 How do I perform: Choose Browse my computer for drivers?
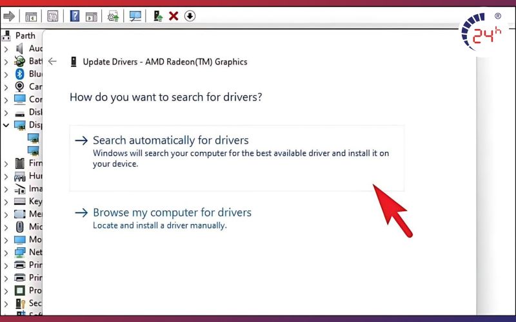click(172, 213)
